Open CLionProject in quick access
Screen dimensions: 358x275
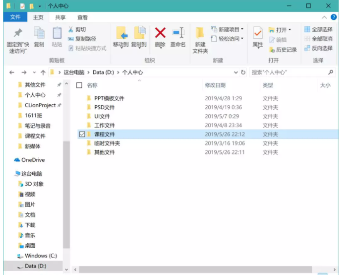coord(40,105)
